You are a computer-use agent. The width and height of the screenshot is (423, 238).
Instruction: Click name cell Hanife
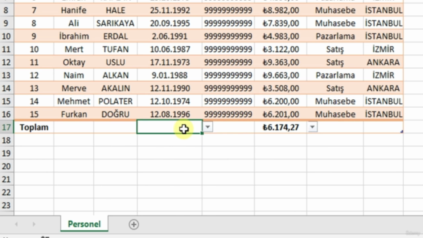tap(73, 11)
